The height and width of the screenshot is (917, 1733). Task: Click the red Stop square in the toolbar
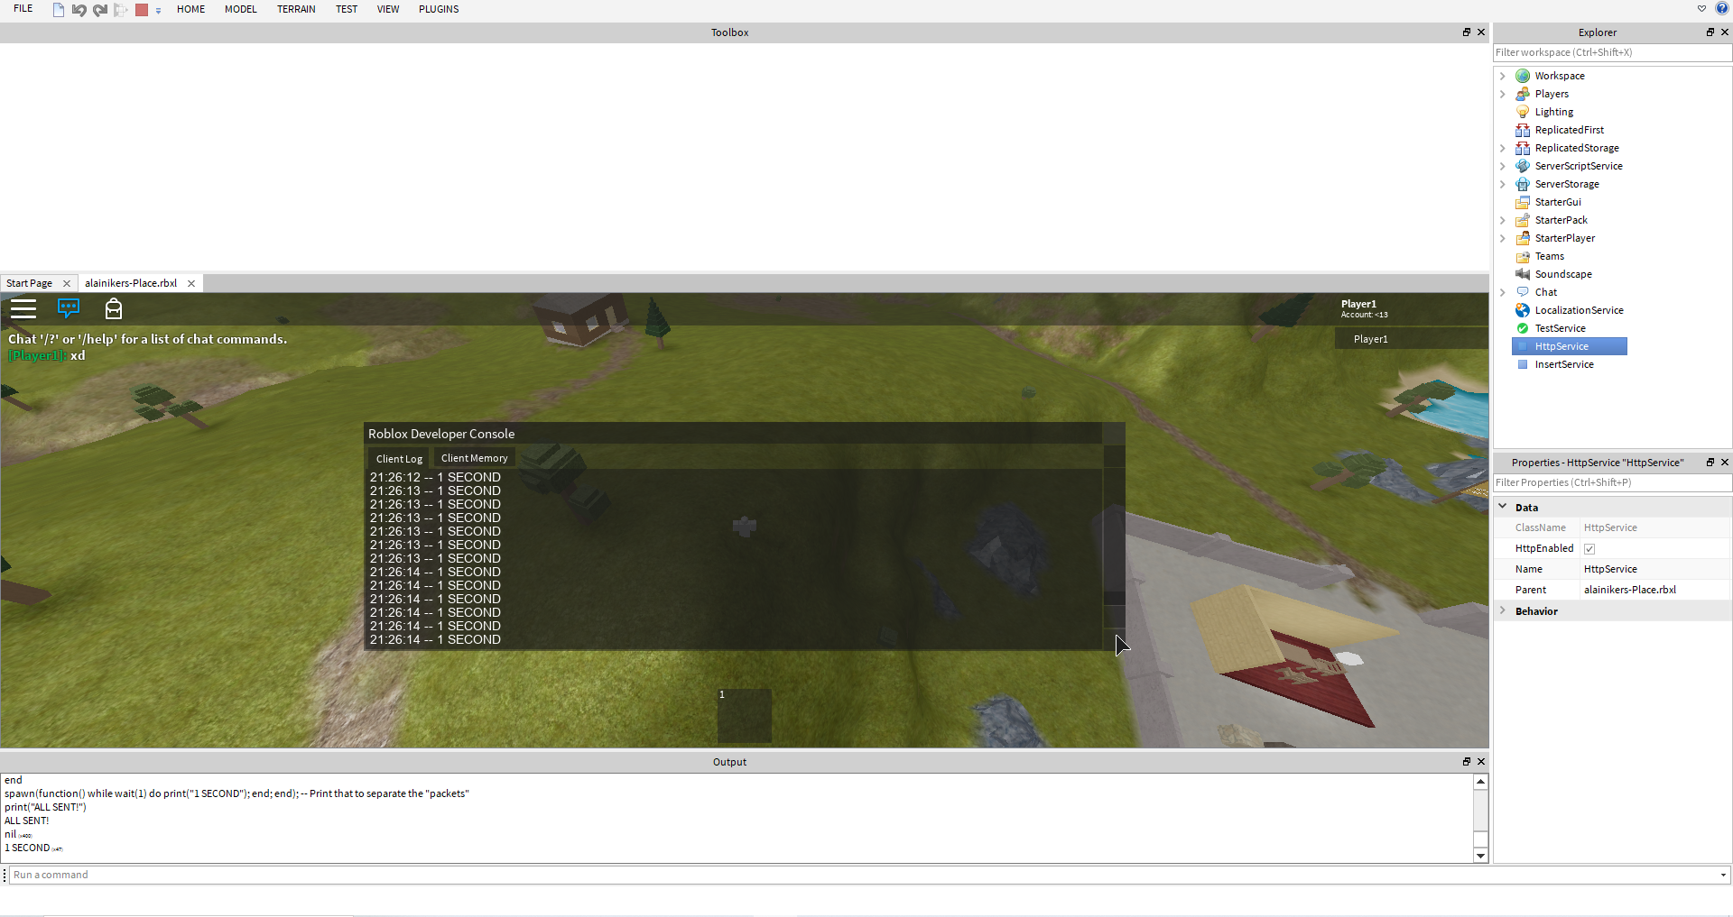(142, 10)
